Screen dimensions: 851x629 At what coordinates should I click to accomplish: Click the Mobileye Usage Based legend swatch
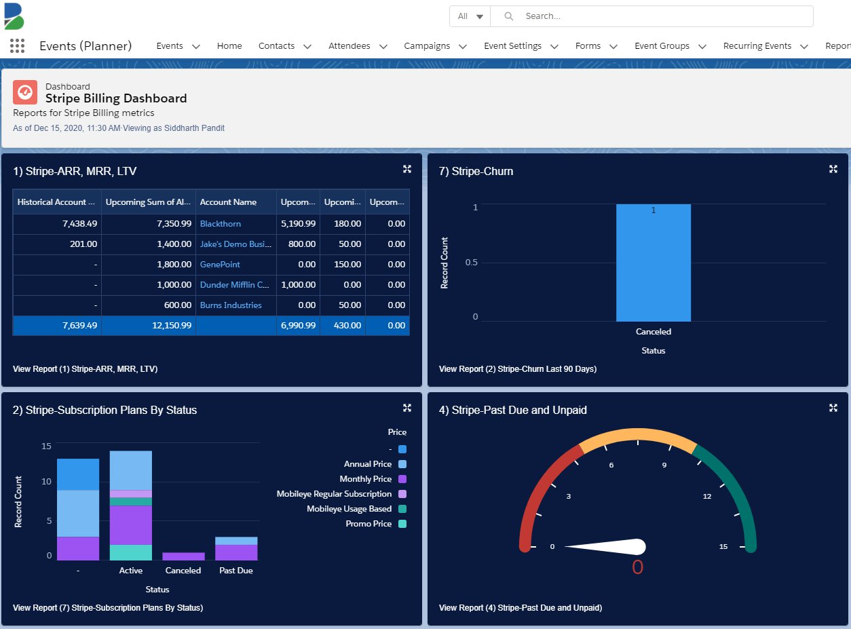click(x=402, y=509)
